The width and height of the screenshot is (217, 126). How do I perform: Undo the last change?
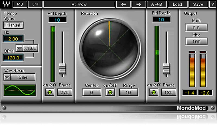[x=20, y=4]
